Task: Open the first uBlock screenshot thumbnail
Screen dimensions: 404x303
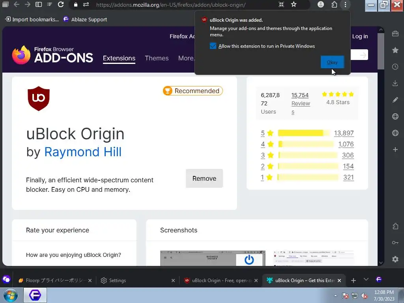Action: [213, 258]
